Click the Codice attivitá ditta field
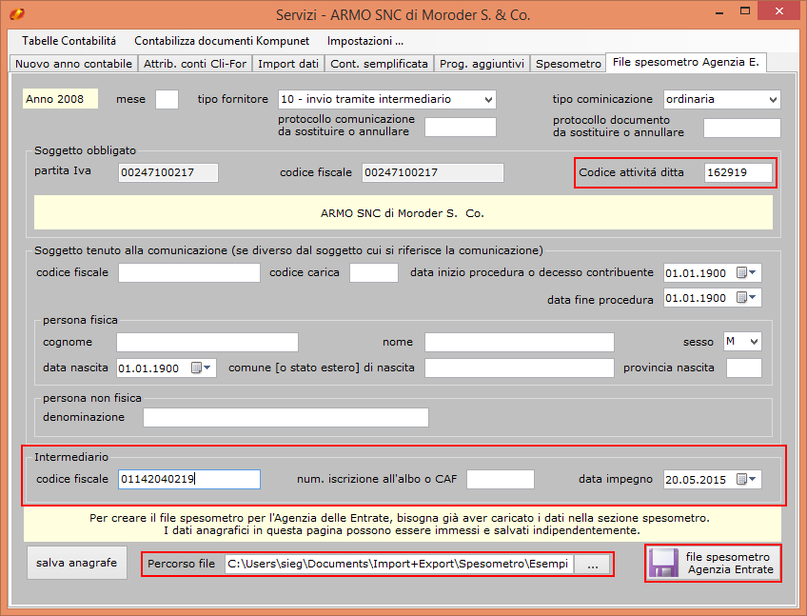 pyautogui.click(x=737, y=172)
